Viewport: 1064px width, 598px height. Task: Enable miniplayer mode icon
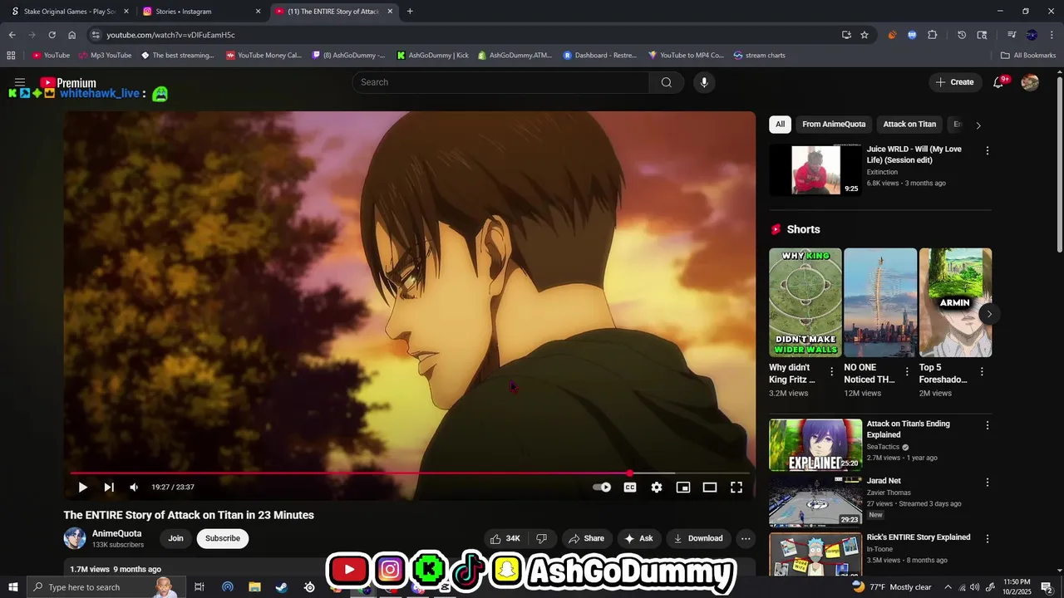(683, 488)
